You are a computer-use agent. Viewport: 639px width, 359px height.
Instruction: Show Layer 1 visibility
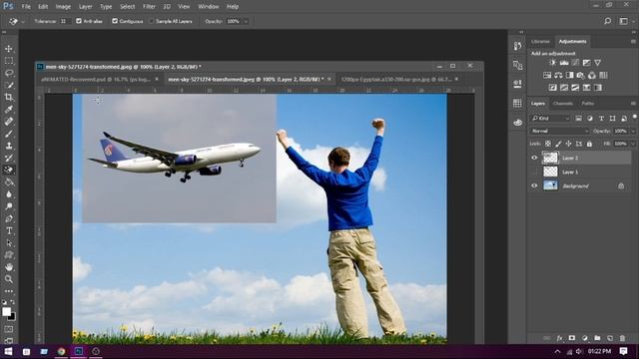[534, 172]
